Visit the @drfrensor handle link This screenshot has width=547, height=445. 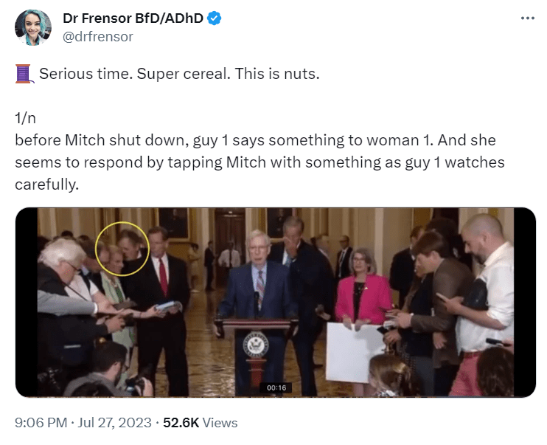coord(100,36)
